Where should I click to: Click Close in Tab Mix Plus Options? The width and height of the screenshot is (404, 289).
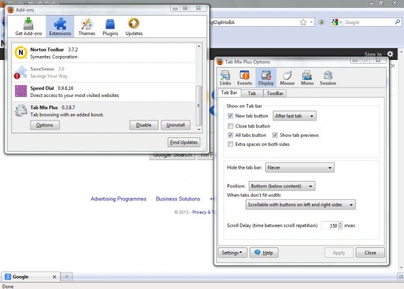[370, 253]
